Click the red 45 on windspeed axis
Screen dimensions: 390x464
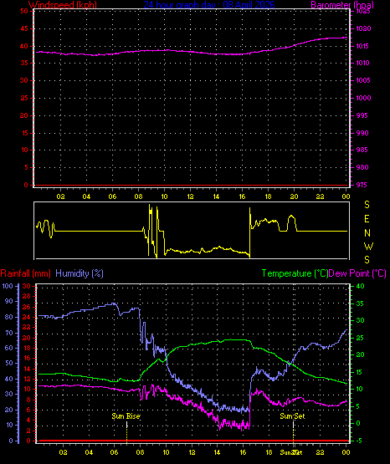coord(24,28)
